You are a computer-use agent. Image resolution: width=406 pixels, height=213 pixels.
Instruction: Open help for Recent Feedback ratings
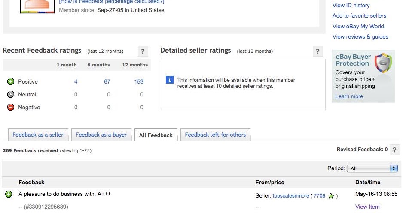point(143,51)
